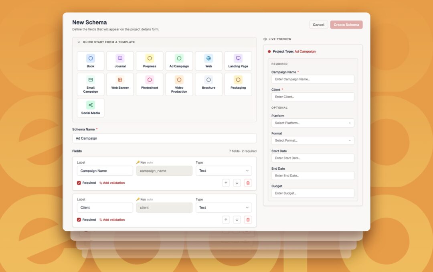Select the Email Campaign template
The image size is (433, 272).
91,84
